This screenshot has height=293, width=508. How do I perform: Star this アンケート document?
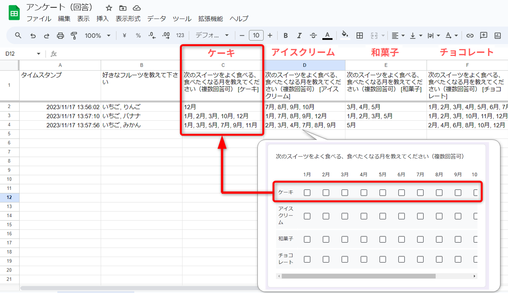[109, 8]
